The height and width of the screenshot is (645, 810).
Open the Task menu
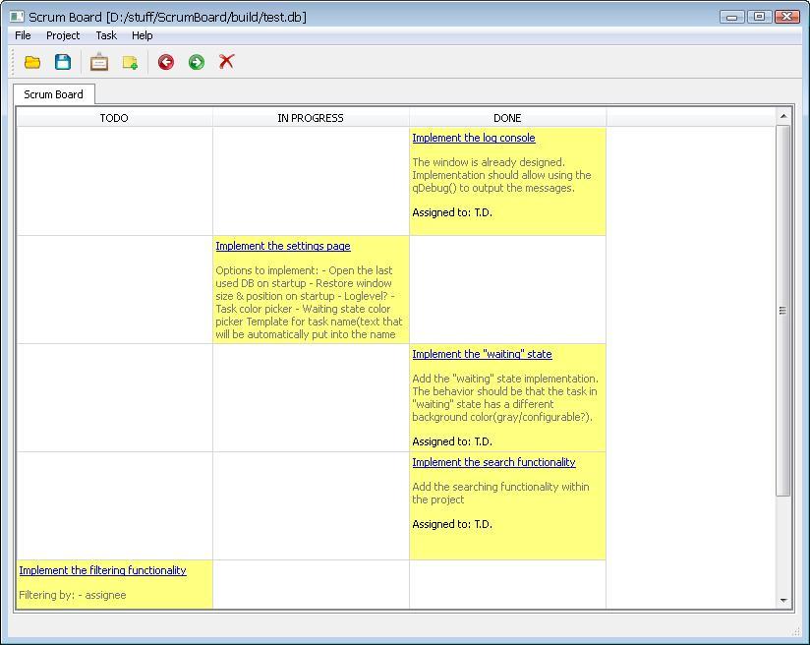pyautogui.click(x=106, y=35)
